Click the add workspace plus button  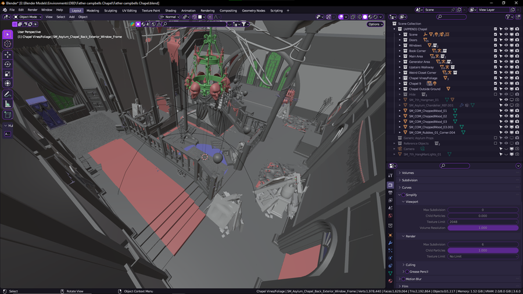[288, 10]
